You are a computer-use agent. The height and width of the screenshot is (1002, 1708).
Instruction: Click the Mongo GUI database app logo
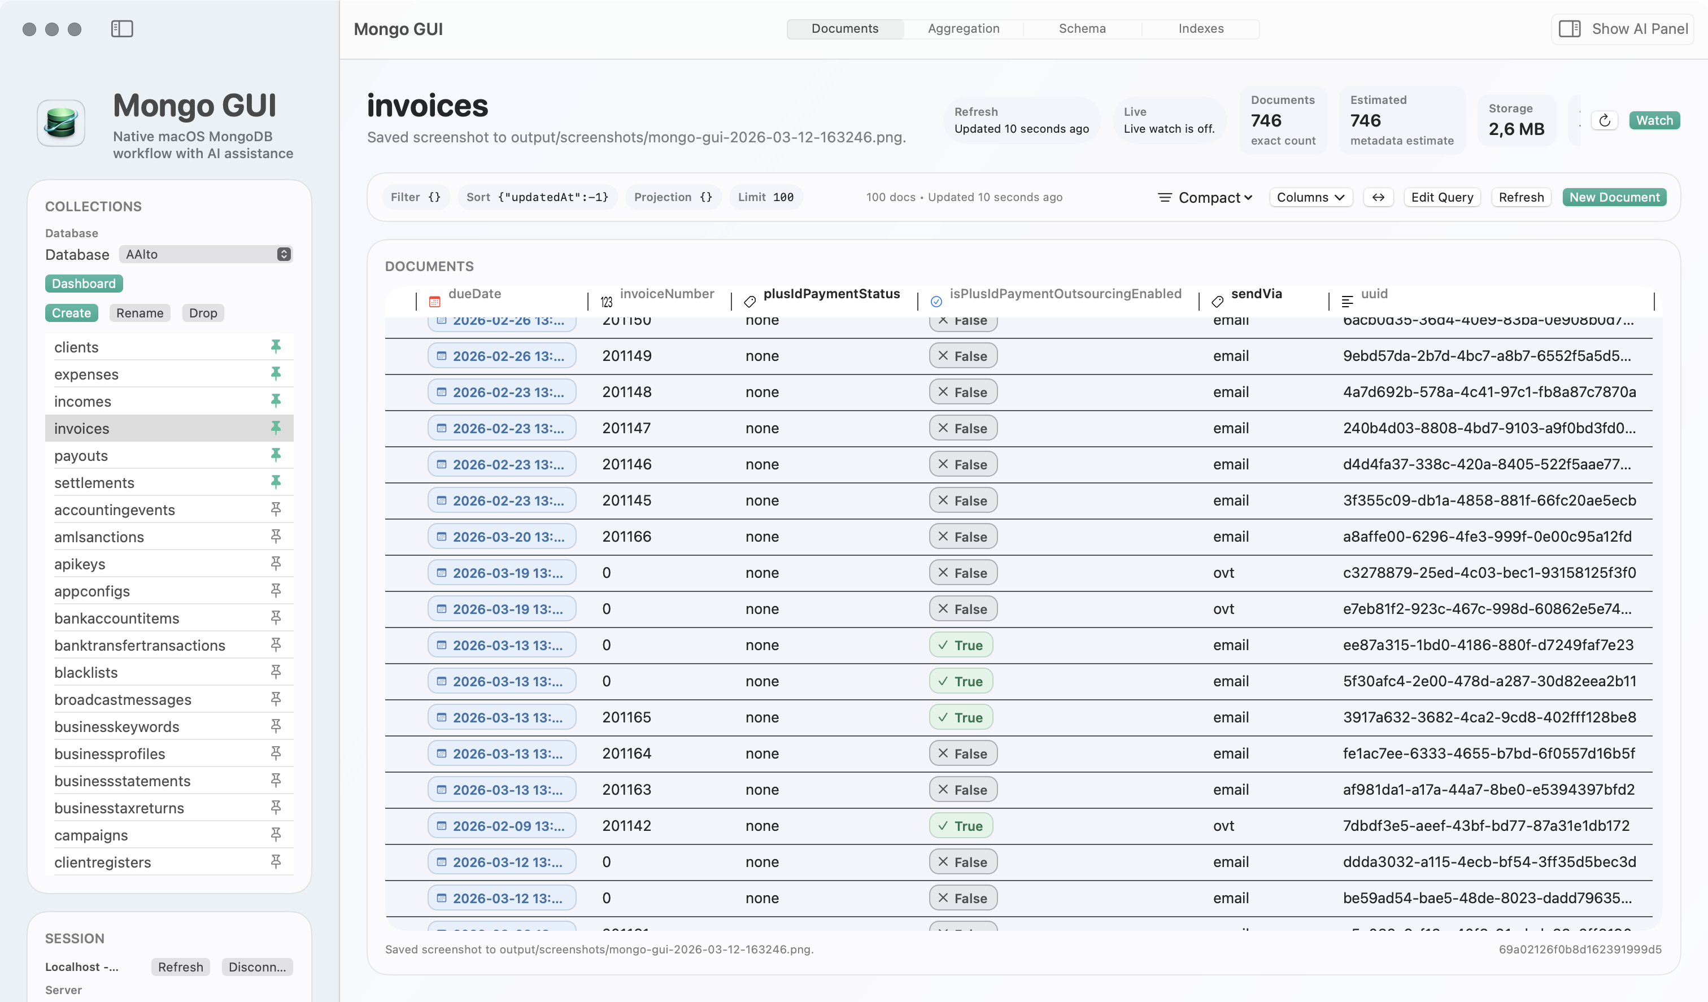point(61,123)
